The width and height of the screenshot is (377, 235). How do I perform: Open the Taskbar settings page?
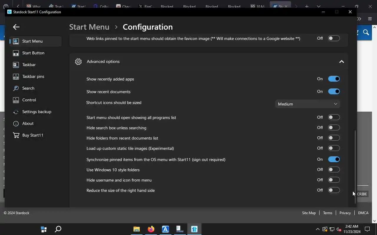tap(36, 65)
